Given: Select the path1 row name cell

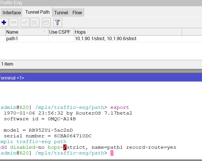Looking at the screenshot, I should [27, 38].
